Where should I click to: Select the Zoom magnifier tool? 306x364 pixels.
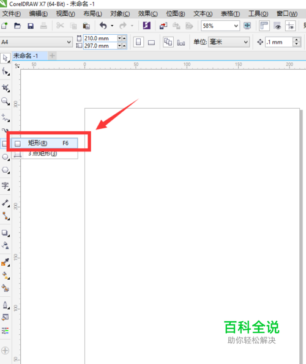(6, 101)
